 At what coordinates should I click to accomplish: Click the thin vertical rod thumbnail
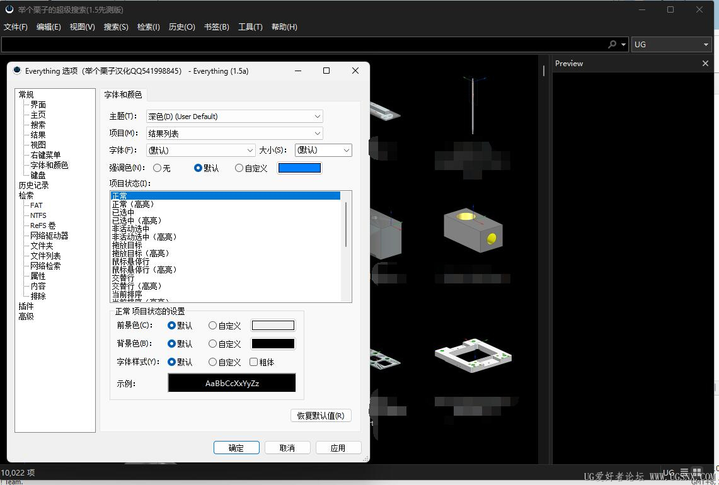[473, 105]
